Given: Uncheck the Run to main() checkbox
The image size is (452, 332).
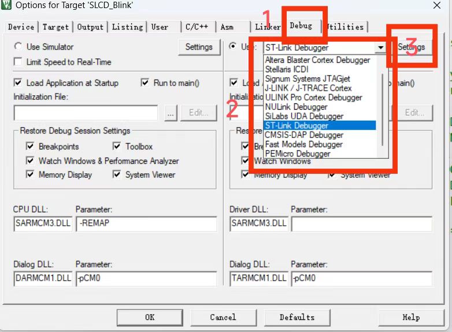Looking at the screenshot, I should 145,83.
